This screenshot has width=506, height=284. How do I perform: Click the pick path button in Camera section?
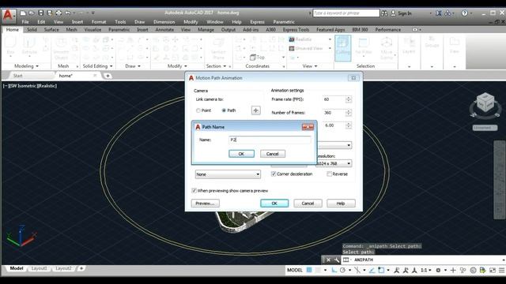(256, 110)
